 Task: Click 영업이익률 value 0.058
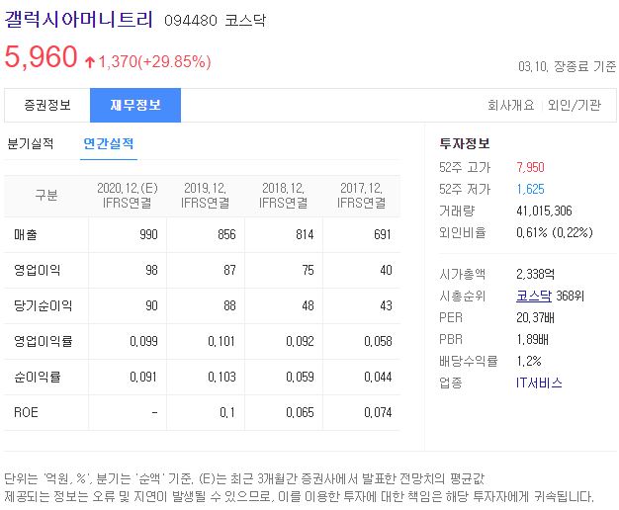coord(378,341)
